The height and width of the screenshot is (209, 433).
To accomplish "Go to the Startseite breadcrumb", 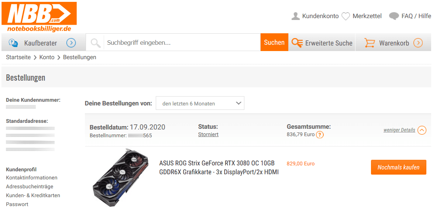I will (18, 57).
